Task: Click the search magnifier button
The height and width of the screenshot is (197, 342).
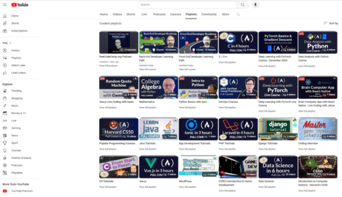Action: pyautogui.click(x=243, y=5)
